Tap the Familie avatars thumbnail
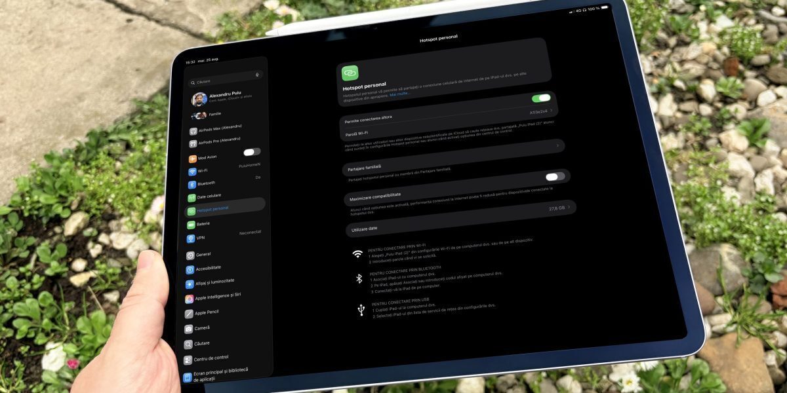787x393 pixels. pyautogui.click(x=199, y=116)
